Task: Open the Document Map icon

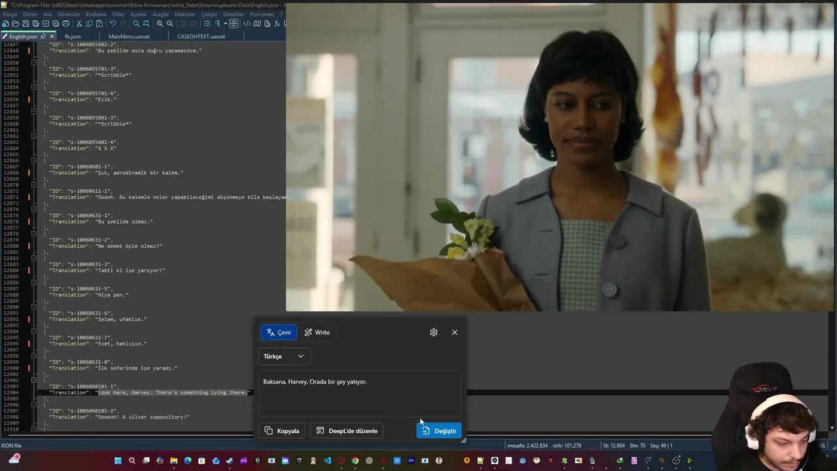Action: [x=257, y=24]
